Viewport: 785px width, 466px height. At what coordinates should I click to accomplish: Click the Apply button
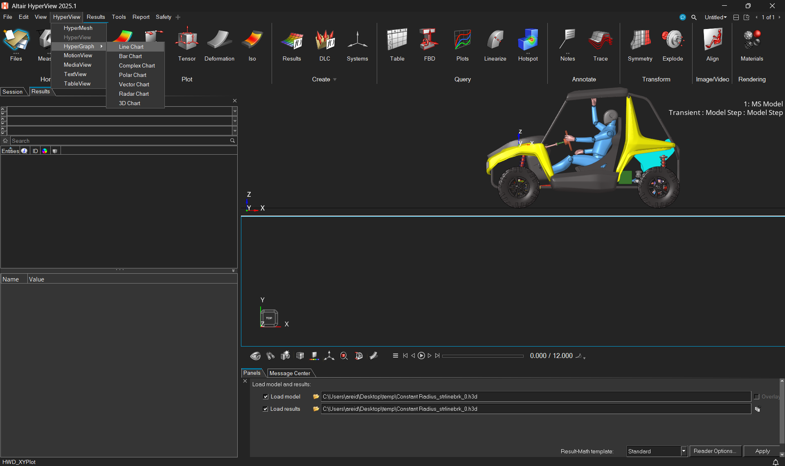coord(762,451)
